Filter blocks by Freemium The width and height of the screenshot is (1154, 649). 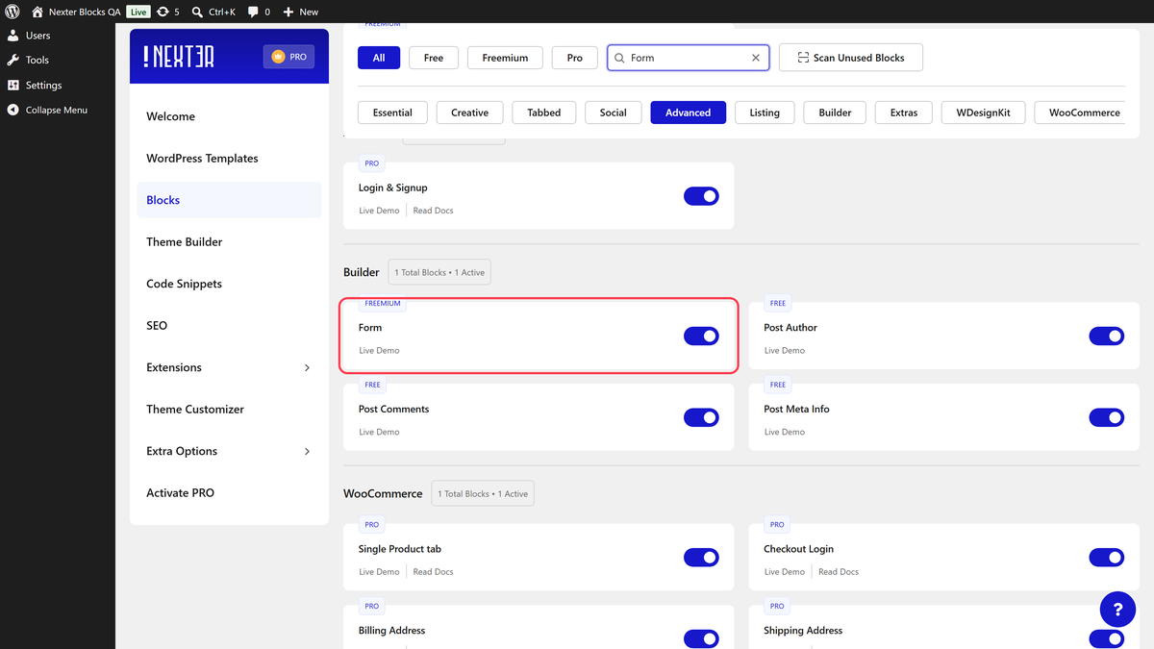click(x=505, y=58)
